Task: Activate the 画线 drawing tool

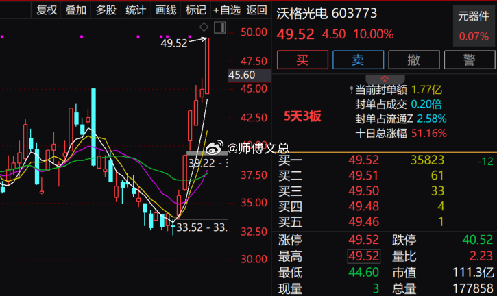Action: [166, 10]
